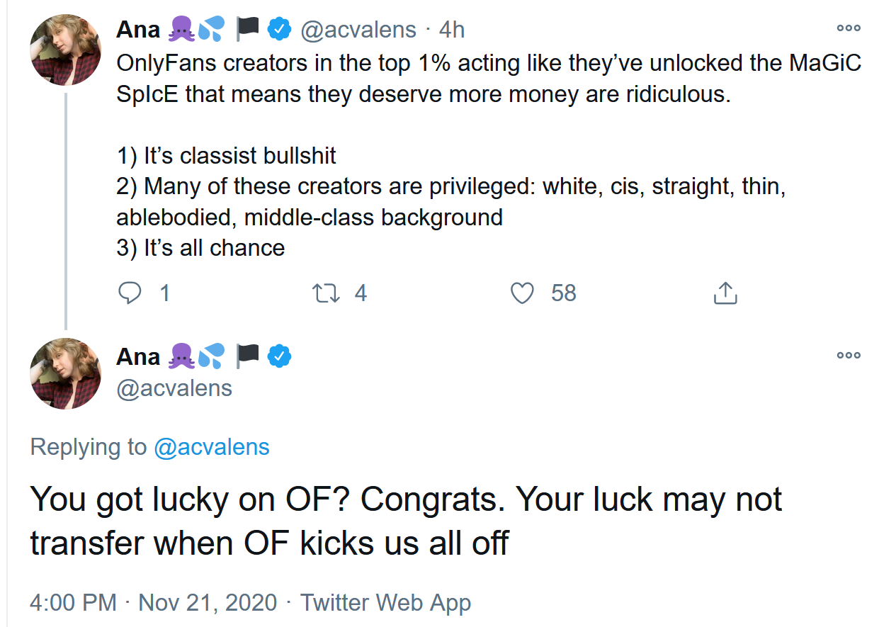This screenshot has width=879, height=627.
Task: Click @acvalens in the Replying to line
Action: 211,447
